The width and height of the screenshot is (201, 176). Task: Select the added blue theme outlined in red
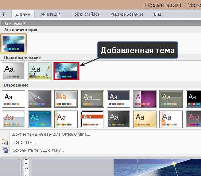click(x=66, y=71)
